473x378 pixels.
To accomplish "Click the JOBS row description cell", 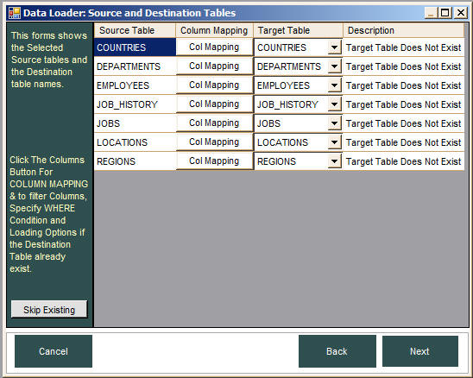I will [404, 123].
